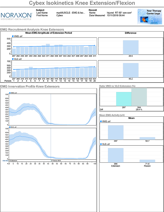Image resolution: width=164 pixels, height=212 pixels.
Task: Select the VLO flexion mean bar above 71.8
Action: (x=147, y=161)
